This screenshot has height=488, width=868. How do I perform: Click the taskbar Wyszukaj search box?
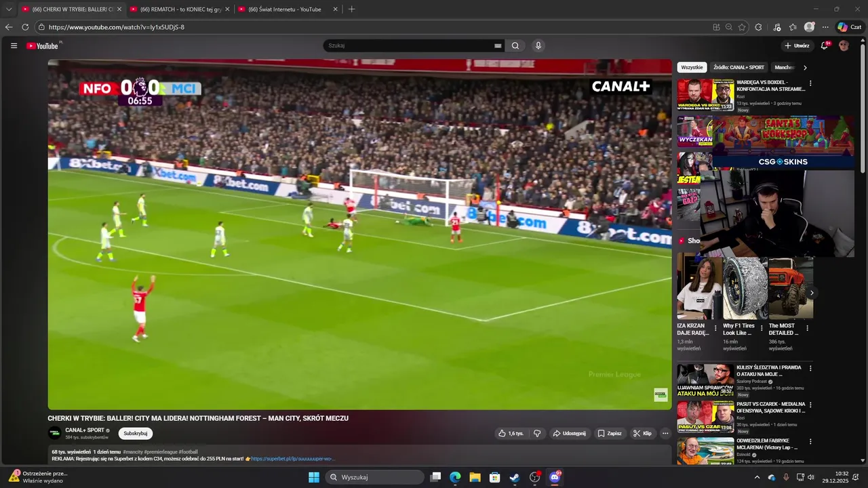[374, 477]
